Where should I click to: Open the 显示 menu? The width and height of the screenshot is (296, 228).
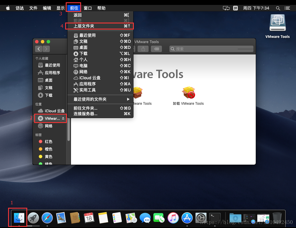tap(61, 8)
